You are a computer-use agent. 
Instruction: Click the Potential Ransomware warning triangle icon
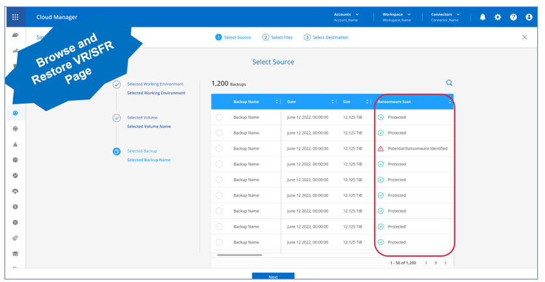[x=381, y=149]
